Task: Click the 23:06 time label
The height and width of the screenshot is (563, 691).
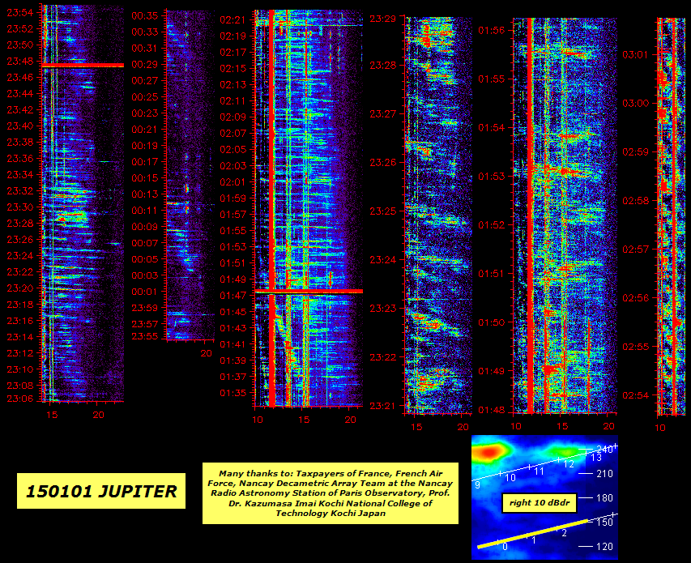Action: coord(19,399)
